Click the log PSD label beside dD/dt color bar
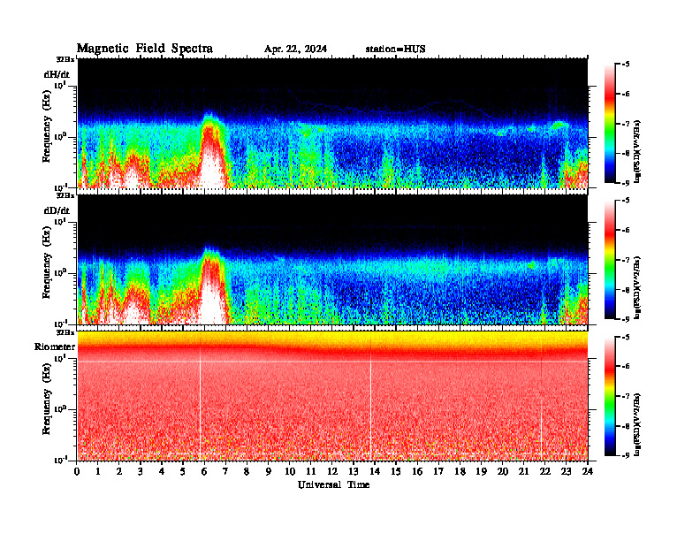 pos(637,287)
